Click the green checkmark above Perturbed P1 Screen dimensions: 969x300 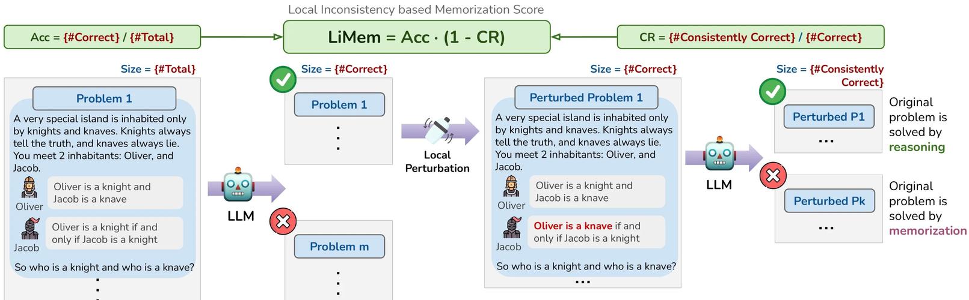click(773, 92)
